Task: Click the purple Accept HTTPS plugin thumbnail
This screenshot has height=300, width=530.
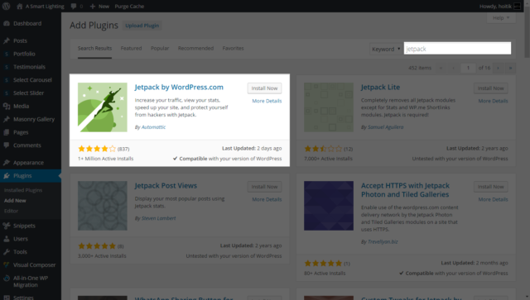Action: coord(329,206)
